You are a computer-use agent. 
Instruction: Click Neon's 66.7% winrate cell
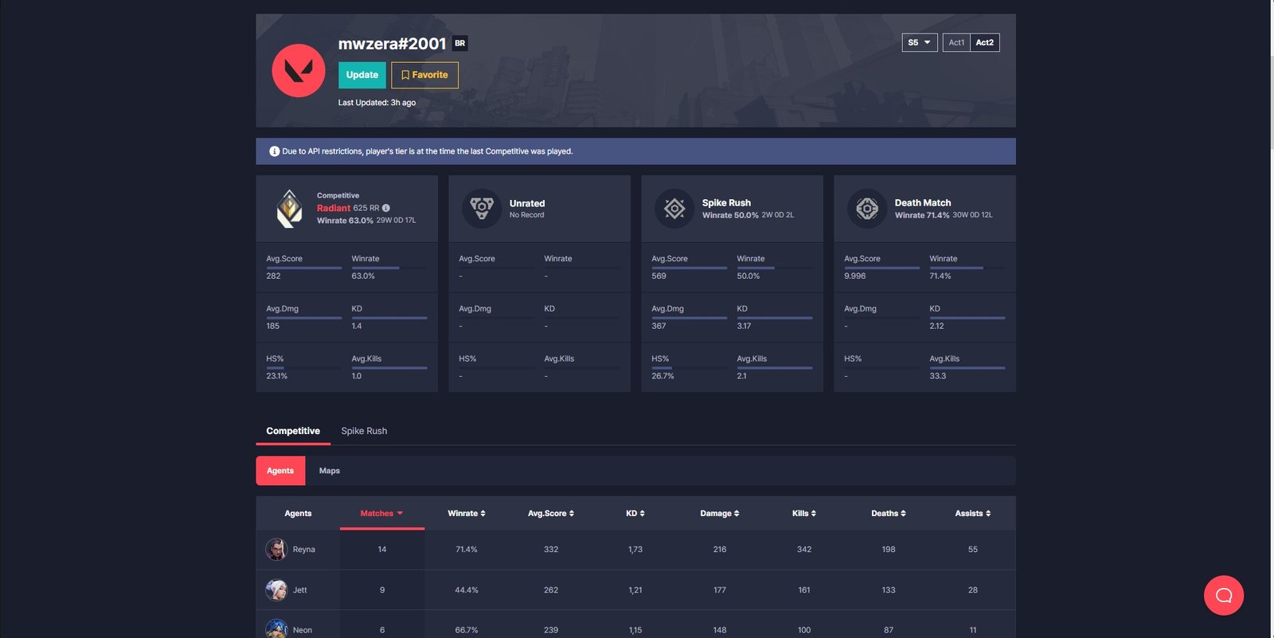click(x=467, y=630)
